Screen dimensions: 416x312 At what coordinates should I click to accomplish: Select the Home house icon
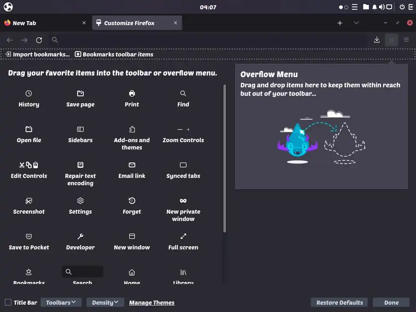(132, 272)
